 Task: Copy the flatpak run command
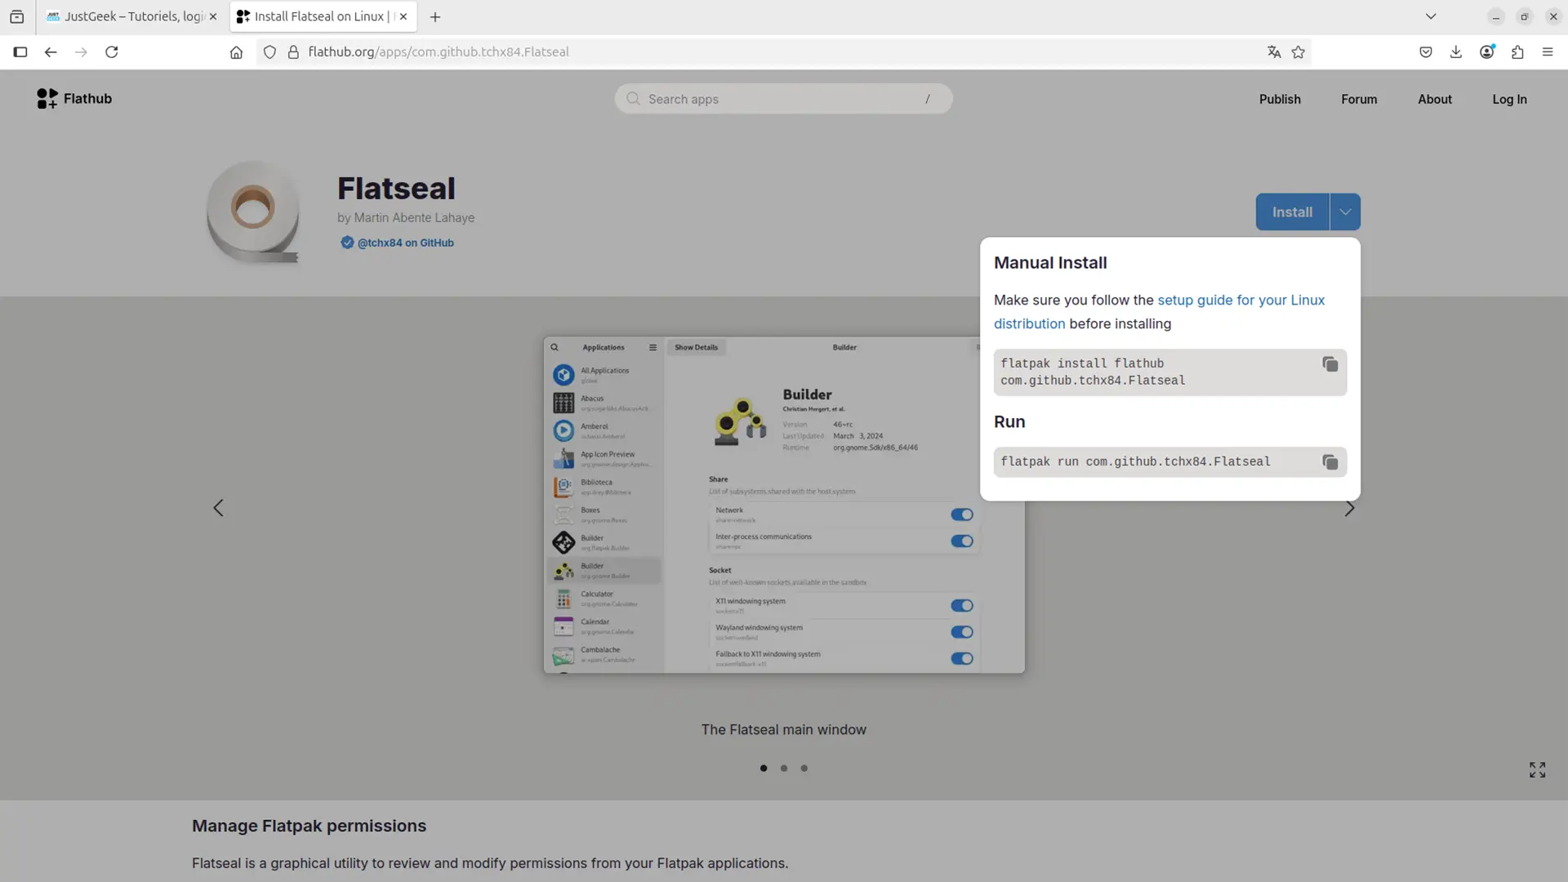pyautogui.click(x=1330, y=462)
